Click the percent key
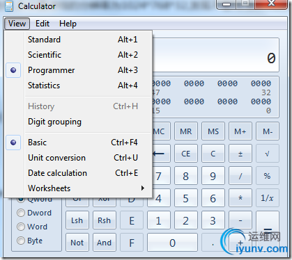Image resolution: width=292 pixels, height=260 pixels. click(x=268, y=176)
